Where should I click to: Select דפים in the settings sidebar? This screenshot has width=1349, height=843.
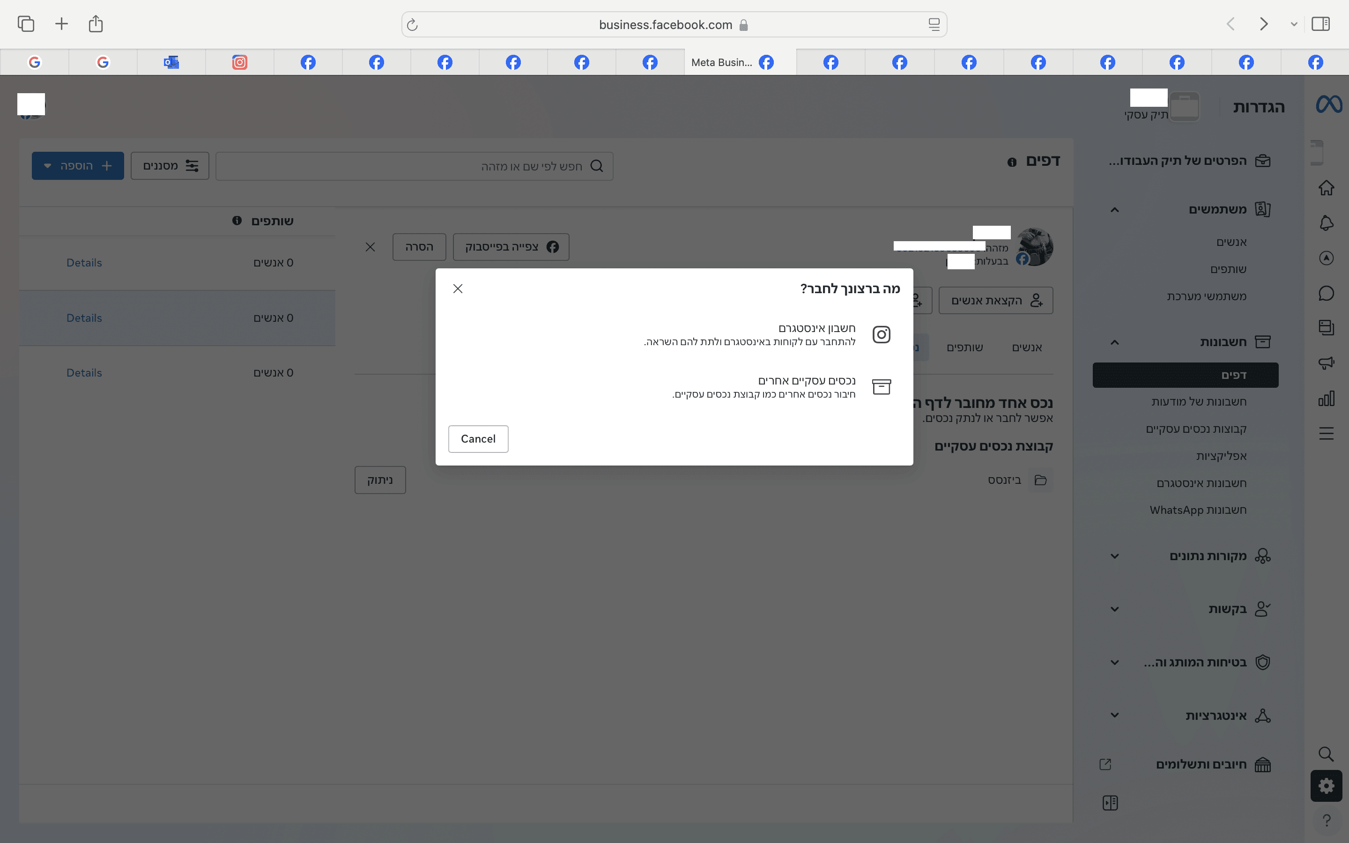[x=1185, y=375]
